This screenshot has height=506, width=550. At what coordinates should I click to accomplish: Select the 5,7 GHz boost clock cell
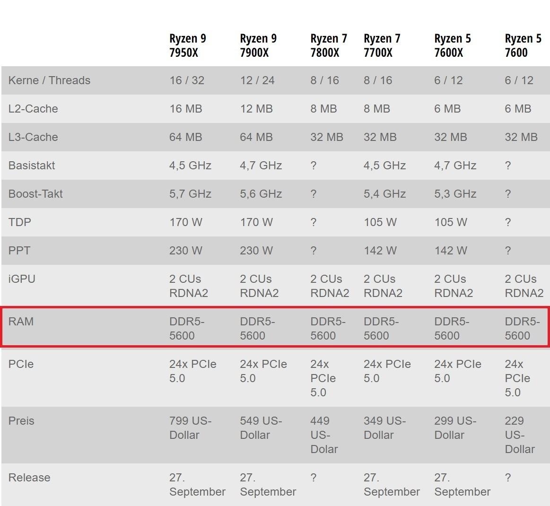coord(191,194)
